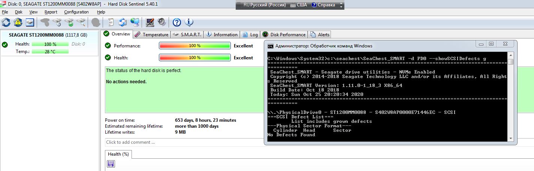This screenshot has width=534, height=171.
Task: Click the save floppy icon below Health (%) tab
Action: 111,164
